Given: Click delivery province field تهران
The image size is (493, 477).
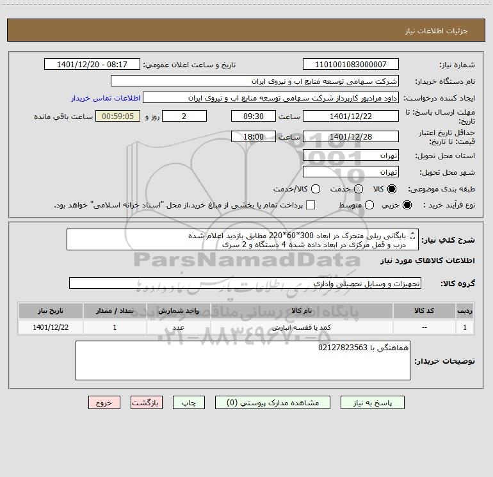Looking at the screenshot, I should point(351,156).
